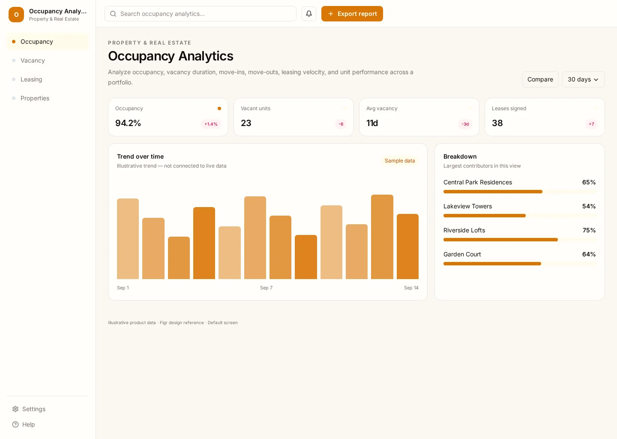Click the Avg vacancy card
Viewport: 617px width, 439px height.
(x=419, y=117)
